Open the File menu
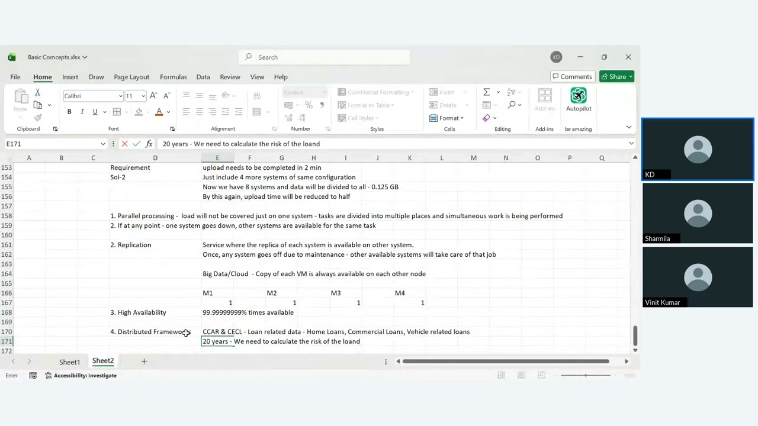Viewport: 758px width, 426px height. tap(15, 77)
